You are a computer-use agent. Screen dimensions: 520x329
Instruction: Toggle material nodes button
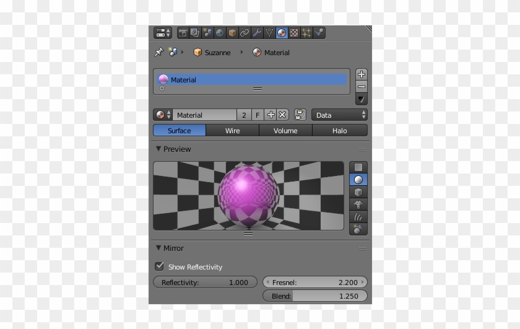300,115
